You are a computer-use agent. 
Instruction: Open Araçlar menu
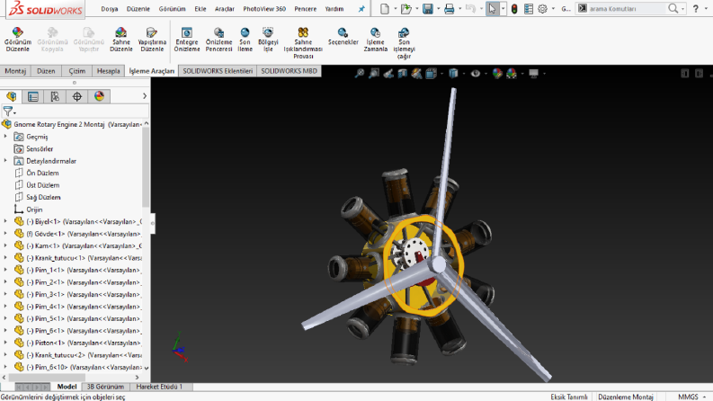[224, 9]
